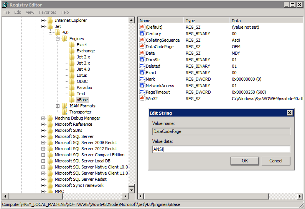Click the folder icon next to Jet 2.x
The width and height of the screenshot is (305, 209).
(x=72, y=57)
